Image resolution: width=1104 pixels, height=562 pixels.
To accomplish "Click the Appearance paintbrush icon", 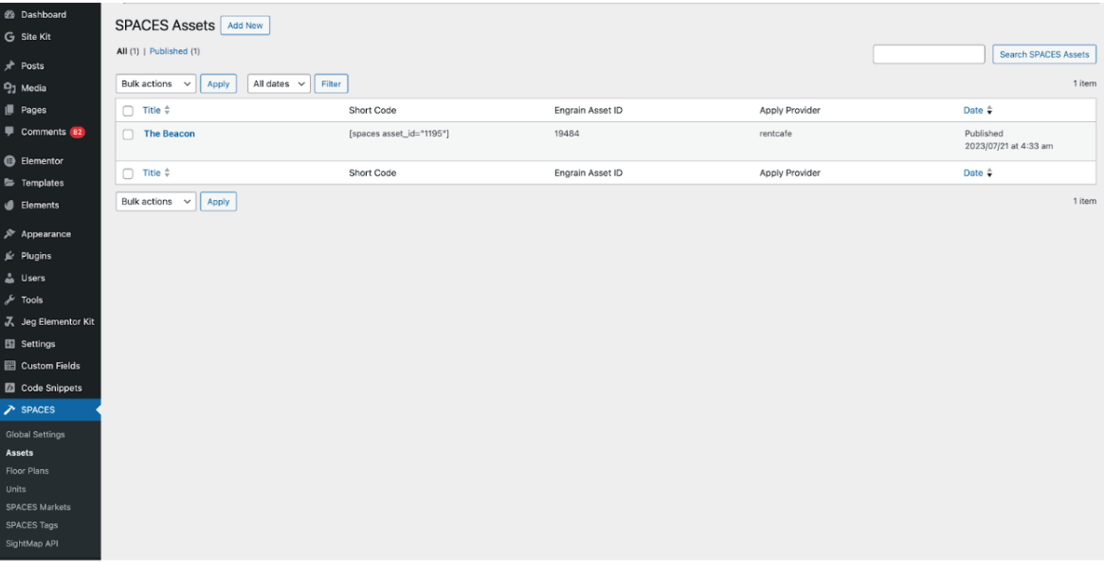I will (x=9, y=234).
